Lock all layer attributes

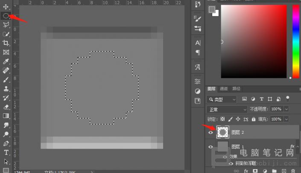click(254, 119)
